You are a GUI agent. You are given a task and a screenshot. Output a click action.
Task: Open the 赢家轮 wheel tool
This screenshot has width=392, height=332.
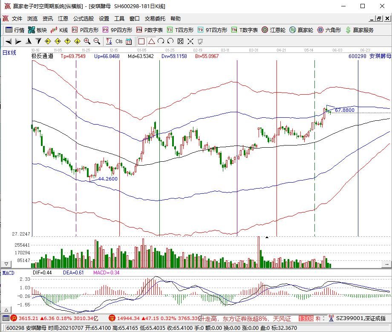301,30
